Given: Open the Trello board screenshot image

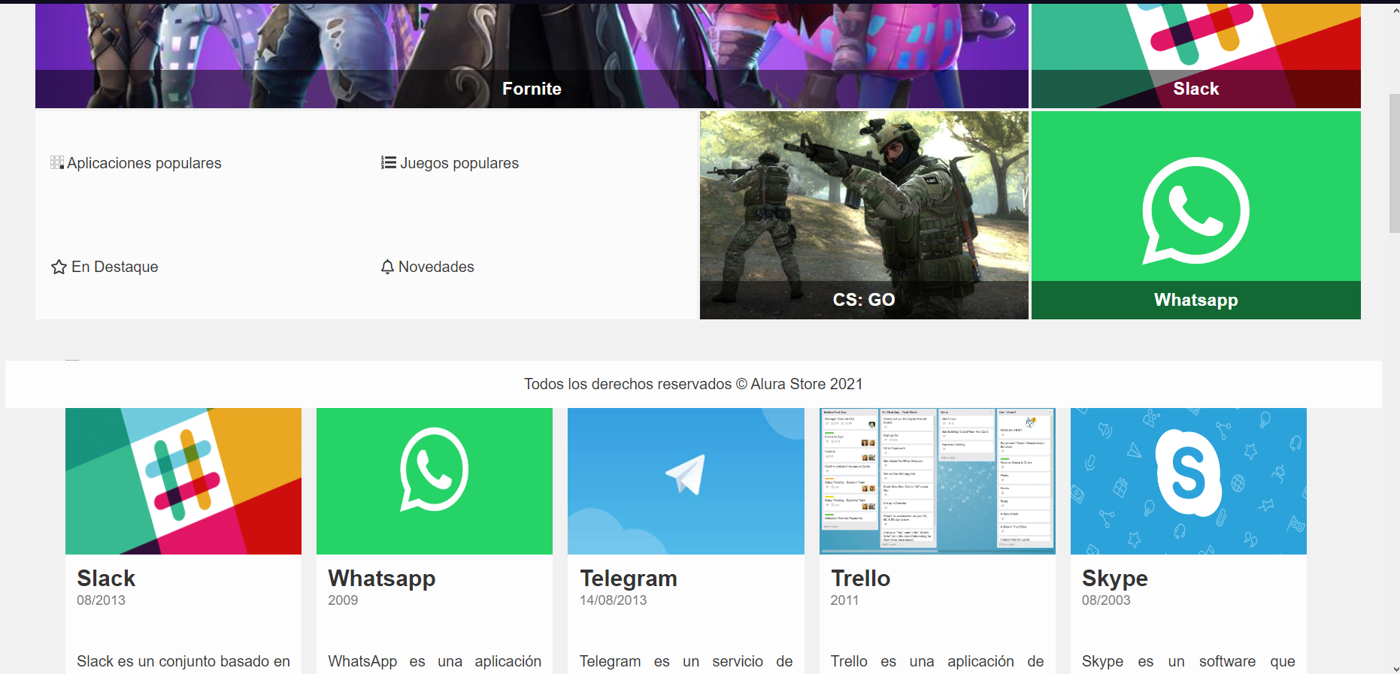Looking at the screenshot, I should pyautogui.click(x=938, y=481).
